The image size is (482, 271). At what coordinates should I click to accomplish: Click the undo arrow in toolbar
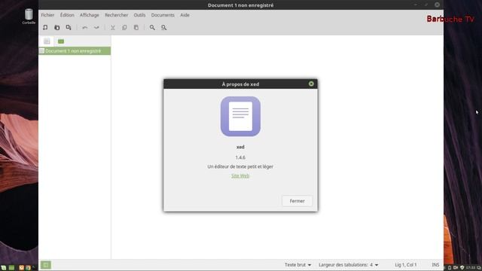point(85,28)
